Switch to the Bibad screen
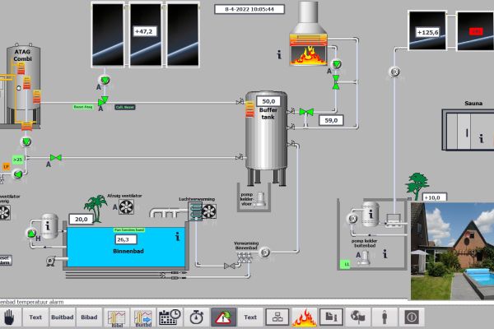The height and width of the screenshot is (329, 494). [x=89, y=317]
